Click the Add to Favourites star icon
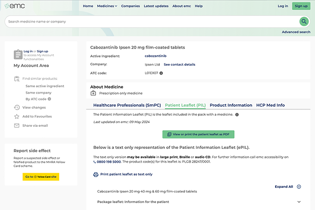The width and height of the screenshot is (315, 210). (17, 116)
